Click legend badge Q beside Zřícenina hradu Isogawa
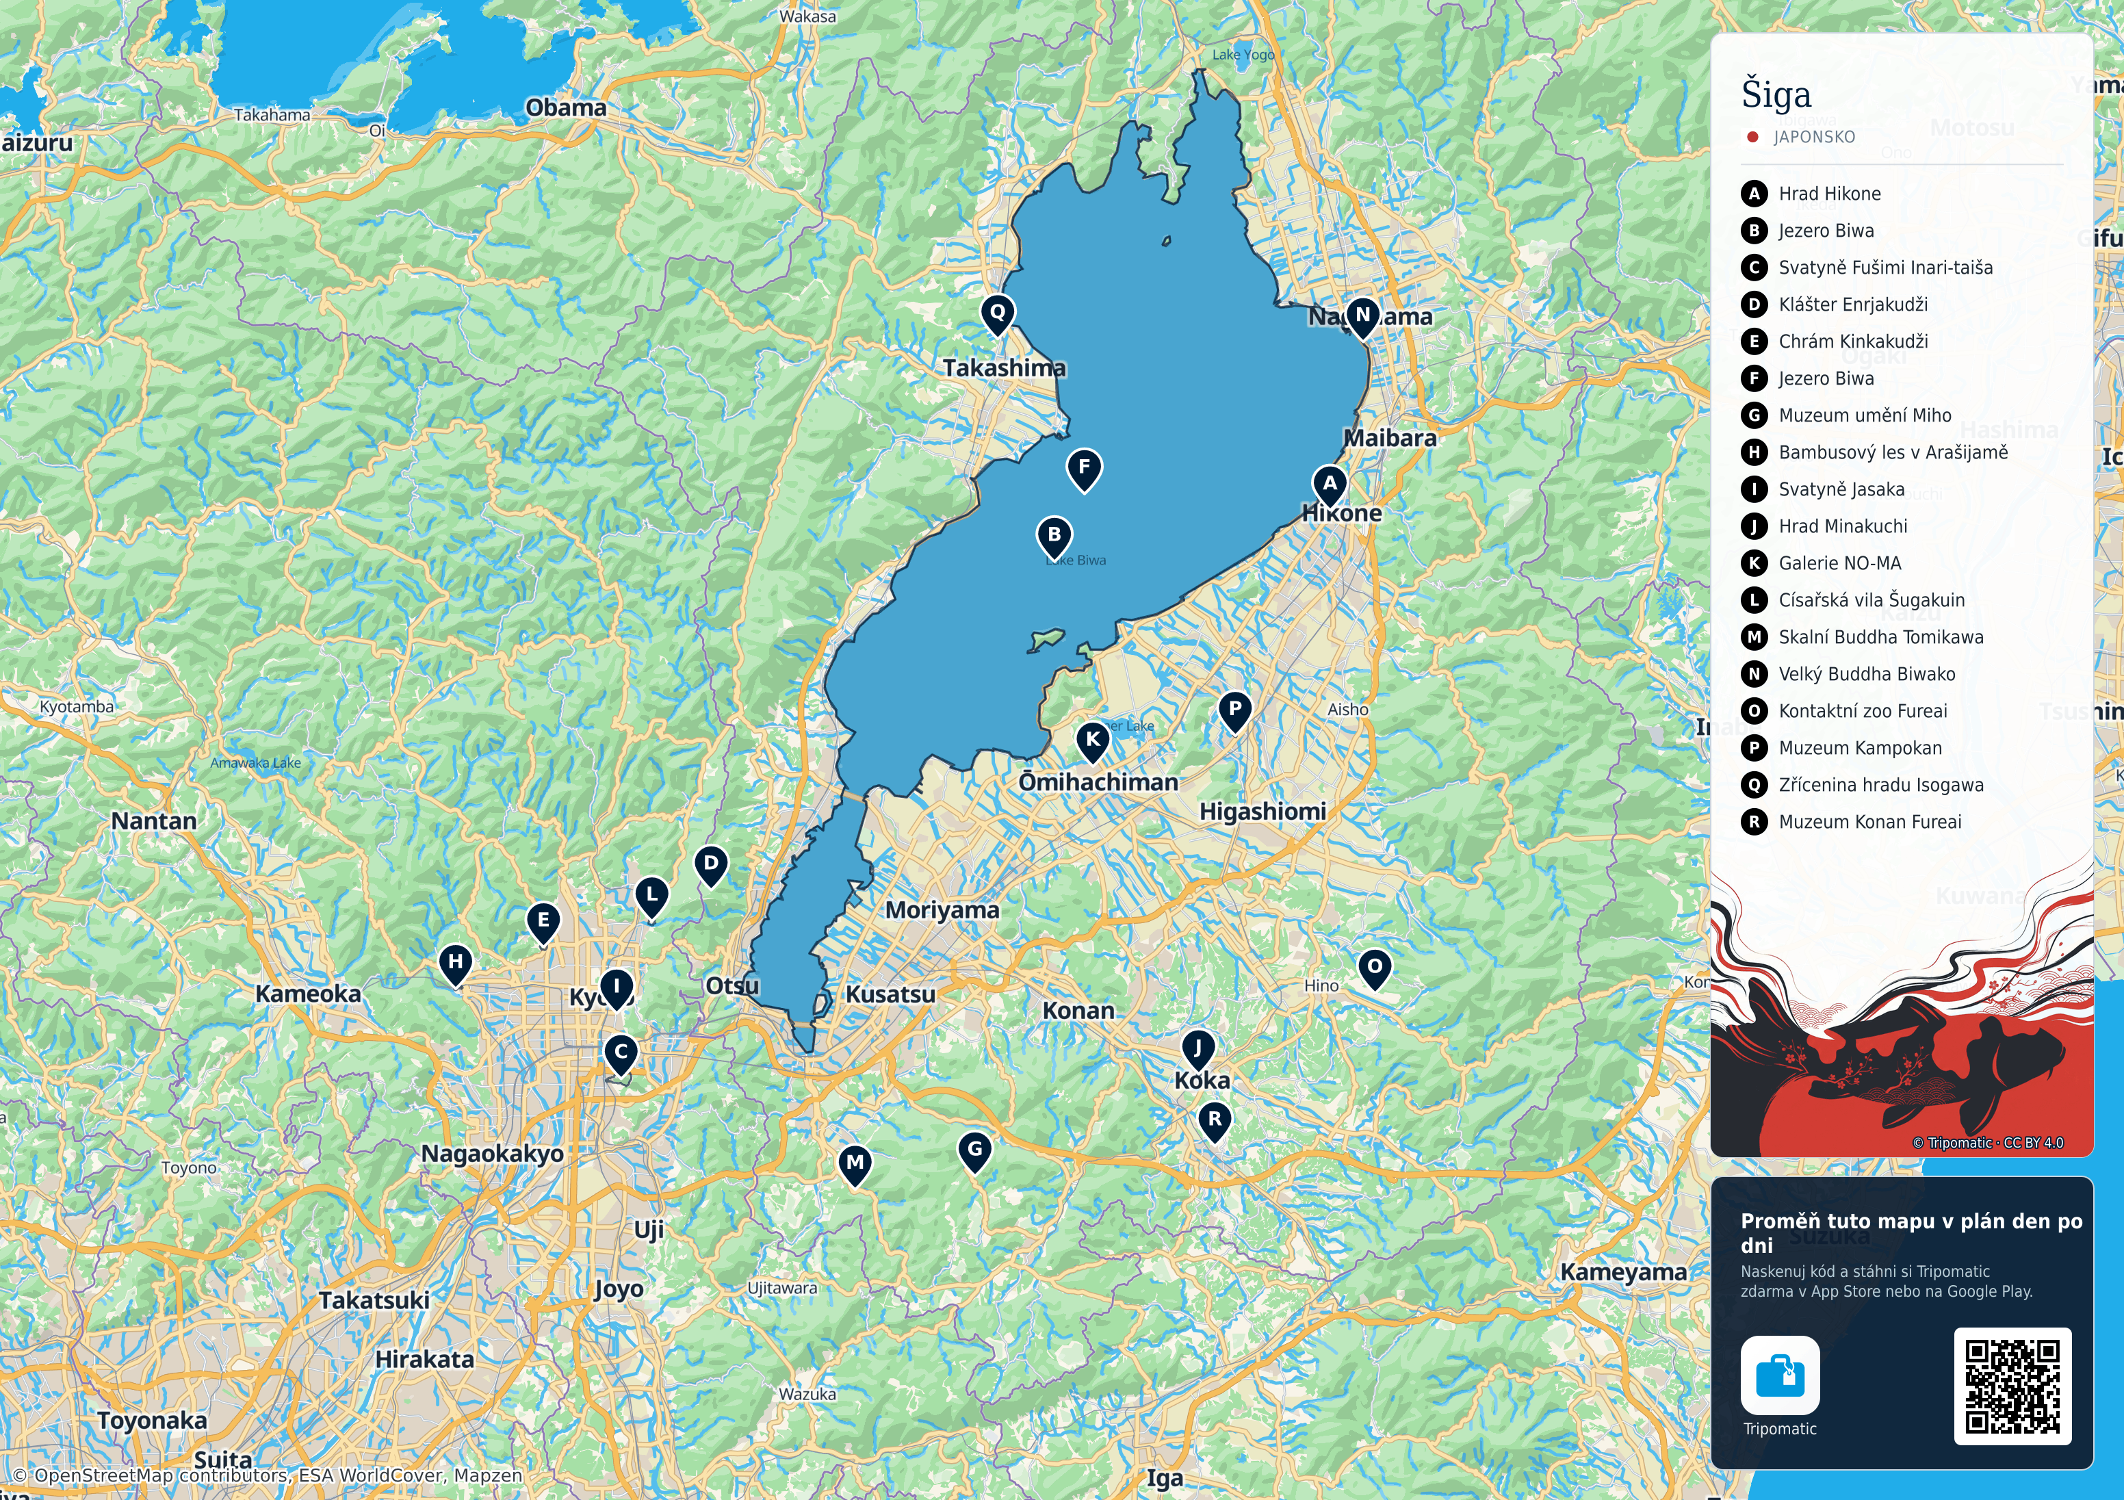 tap(1754, 785)
